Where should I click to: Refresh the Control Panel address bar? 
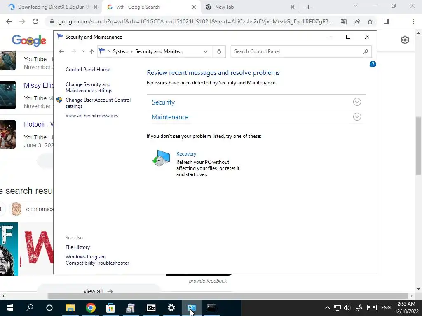point(219,51)
